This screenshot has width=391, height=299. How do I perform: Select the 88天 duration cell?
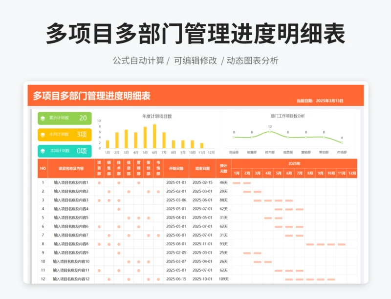[x=223, y=200]
